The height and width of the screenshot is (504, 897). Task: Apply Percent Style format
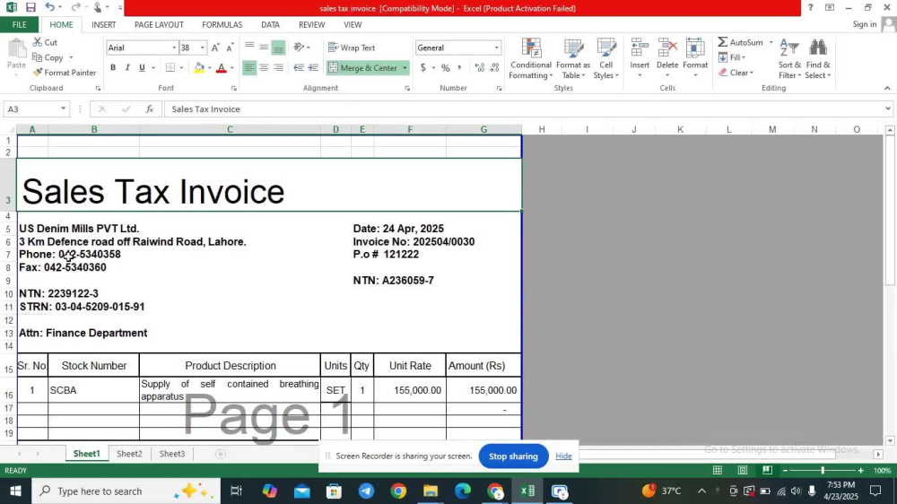[x=445, y=67]
